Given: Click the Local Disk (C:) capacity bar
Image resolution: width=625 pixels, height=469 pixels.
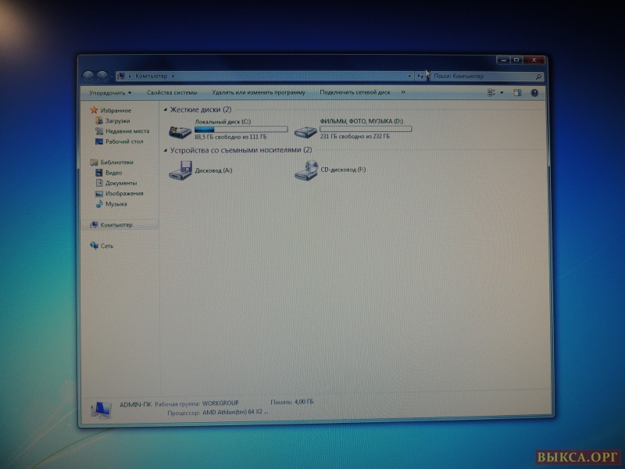Looking at the screenshot, I should pyautogui.click(x=241, y=129).
